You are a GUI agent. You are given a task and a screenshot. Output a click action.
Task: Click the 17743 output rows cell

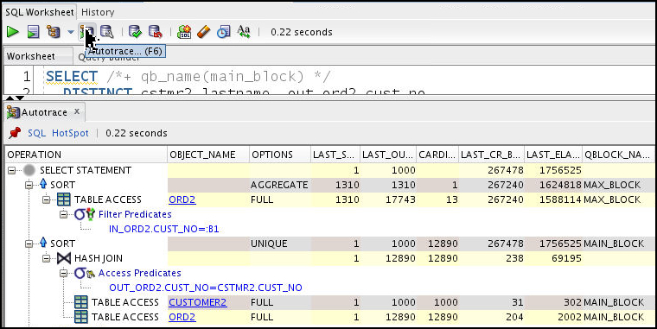(388, 199)
